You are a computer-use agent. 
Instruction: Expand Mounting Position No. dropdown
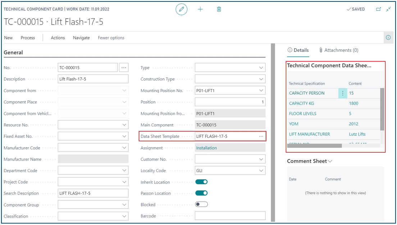coord(261,90)
